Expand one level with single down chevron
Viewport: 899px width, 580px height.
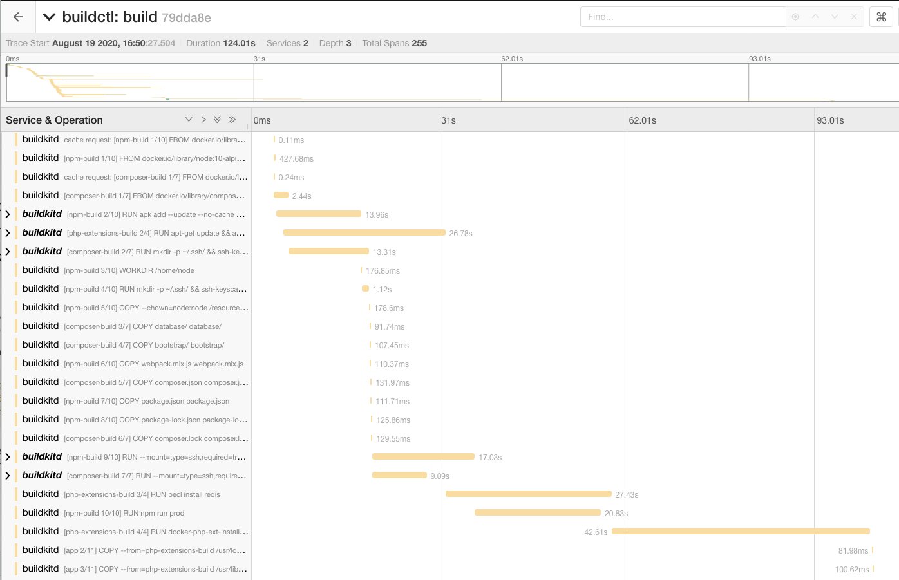tap(189, 120)
